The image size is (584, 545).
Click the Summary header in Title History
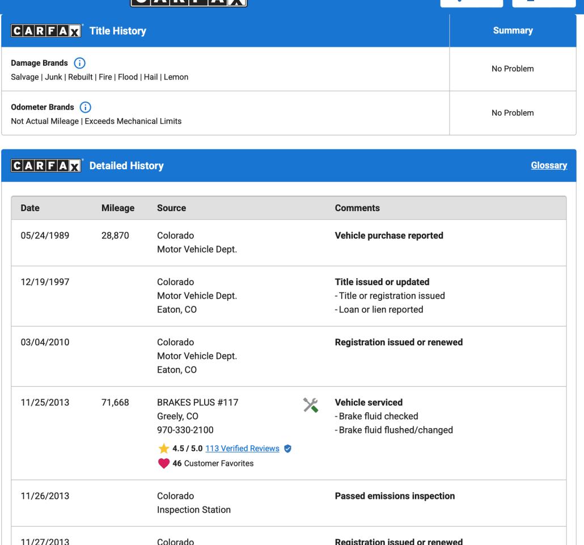(x=513, y=31)
